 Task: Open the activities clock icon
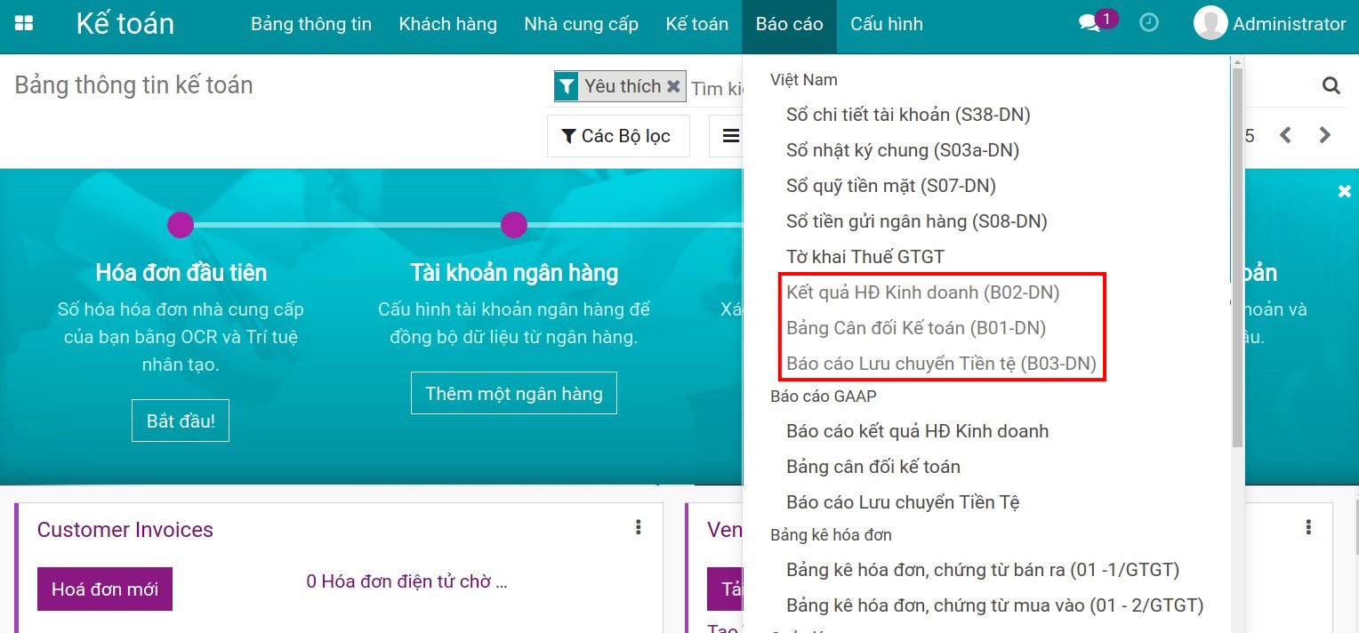1149,23
